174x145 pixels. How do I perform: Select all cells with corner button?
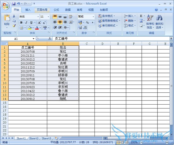pos(5,44)
